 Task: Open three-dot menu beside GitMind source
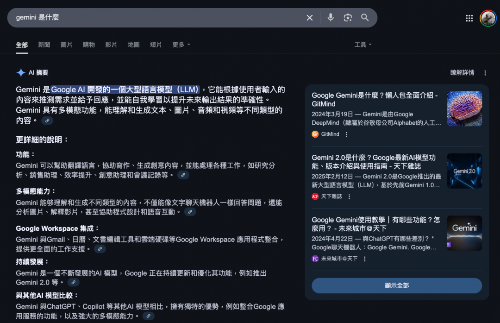[x=346, y=134]
